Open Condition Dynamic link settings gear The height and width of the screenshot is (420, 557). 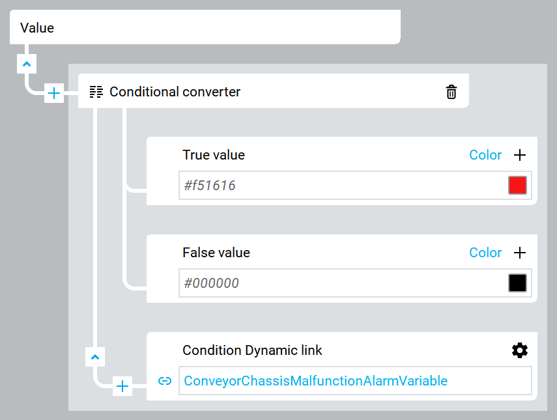519,350
